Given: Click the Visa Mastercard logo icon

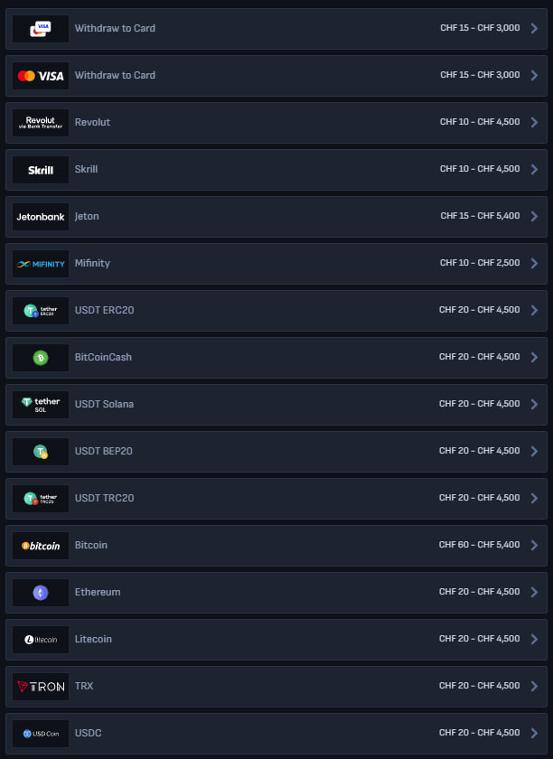Looking at the screenshot, I should pos(41,76).
